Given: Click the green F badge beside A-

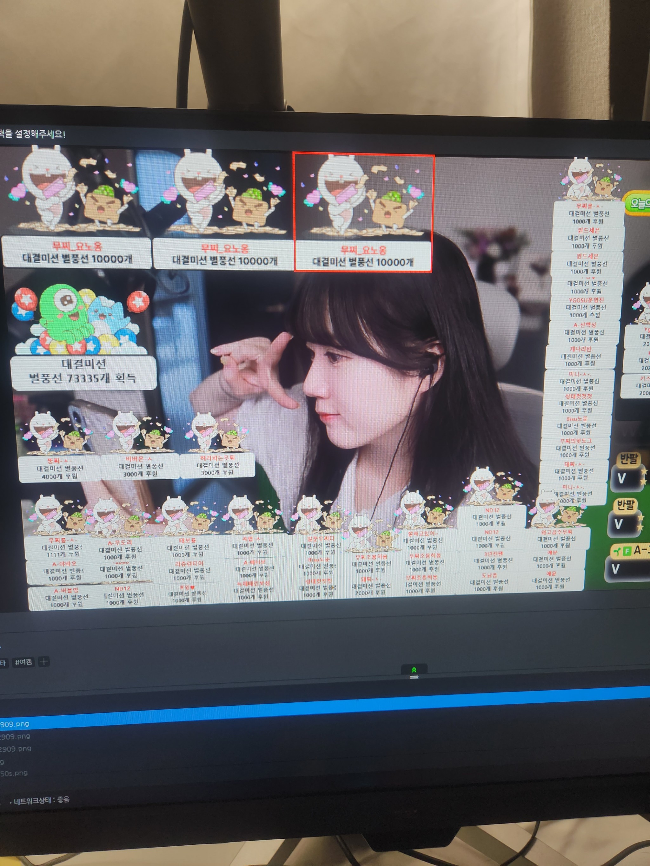Looking at the screenshot, I should tap(627, 551).
